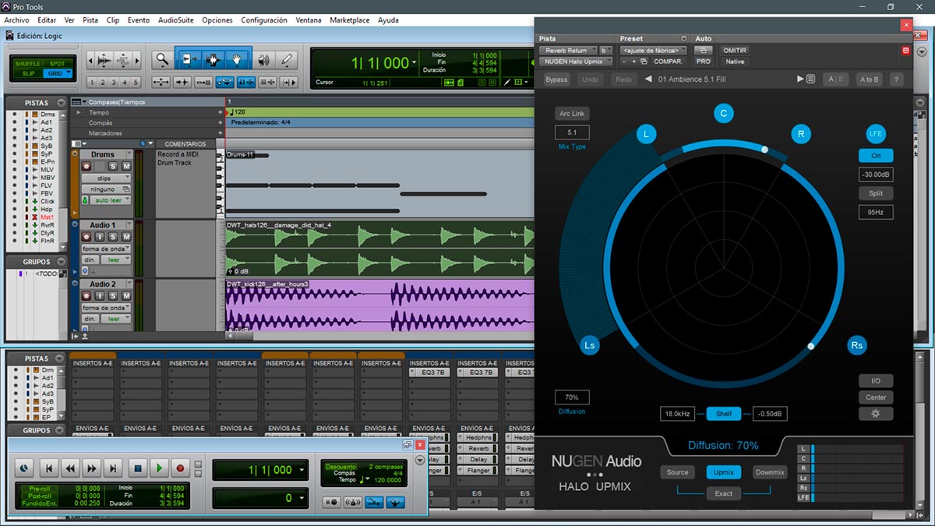Click the Play button in transport
Viewport: 935px width, 526px height.
159,468
